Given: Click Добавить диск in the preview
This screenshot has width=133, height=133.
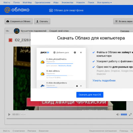Looking at the screenshot, I should coord(61,53).
